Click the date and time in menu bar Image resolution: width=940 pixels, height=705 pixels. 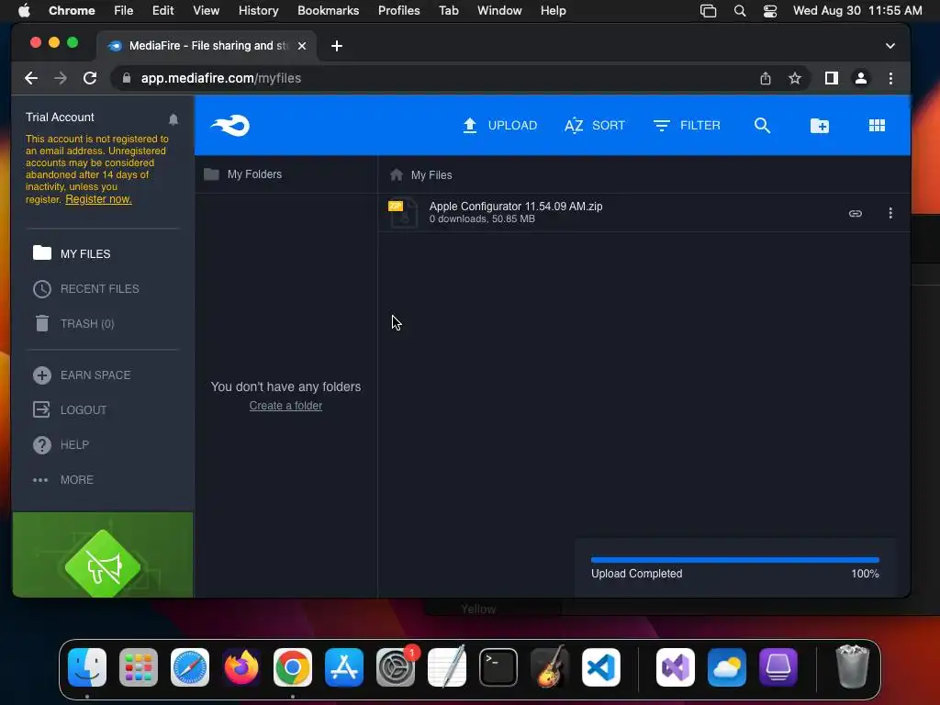[x=857, y=10]
